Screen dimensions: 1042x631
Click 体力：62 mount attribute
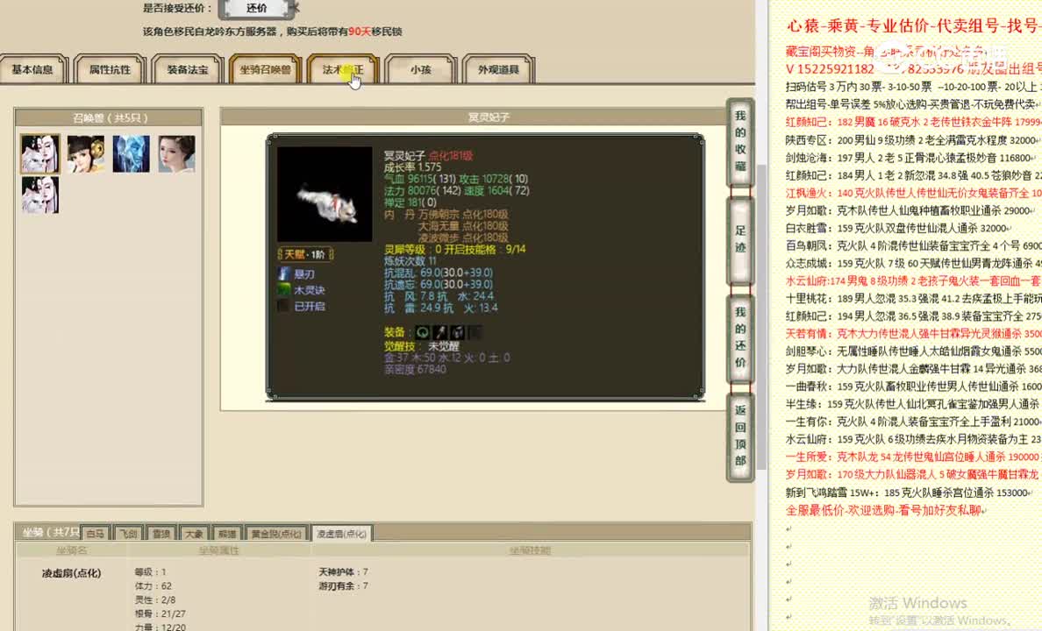[x=153, y=585]
